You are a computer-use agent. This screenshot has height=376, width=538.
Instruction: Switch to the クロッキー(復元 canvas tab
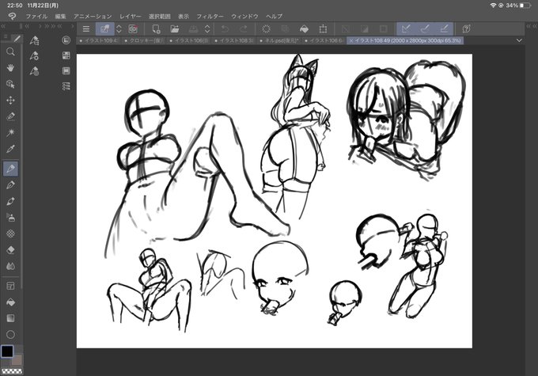(x=144, y=40)
